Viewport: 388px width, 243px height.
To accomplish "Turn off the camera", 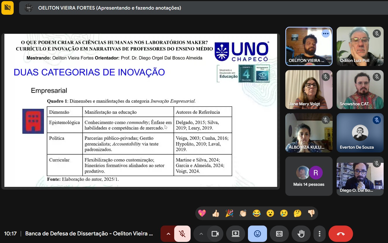I will click(x=215, y=234).
